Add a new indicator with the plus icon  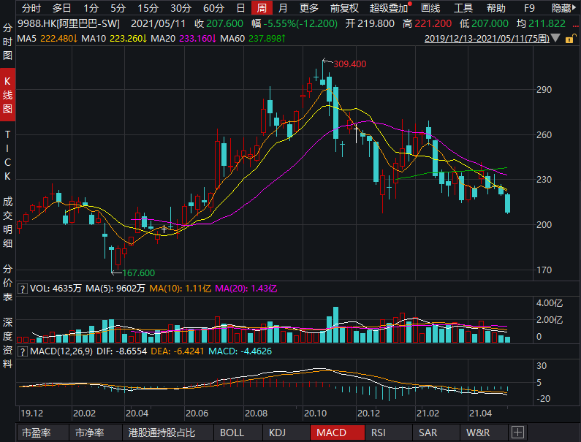click(517, 433)
